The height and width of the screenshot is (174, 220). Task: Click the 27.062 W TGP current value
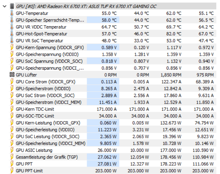107,157
